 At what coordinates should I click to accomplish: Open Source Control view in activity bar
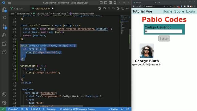4,27
